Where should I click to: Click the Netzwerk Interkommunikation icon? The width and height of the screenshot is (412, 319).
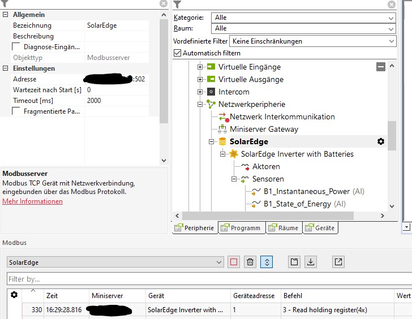click(224, 117)
